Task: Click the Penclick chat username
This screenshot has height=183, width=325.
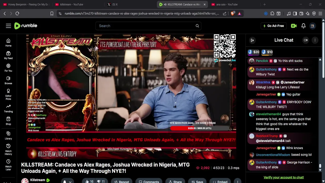Action: pyautogui.click(x=262, y=61)
